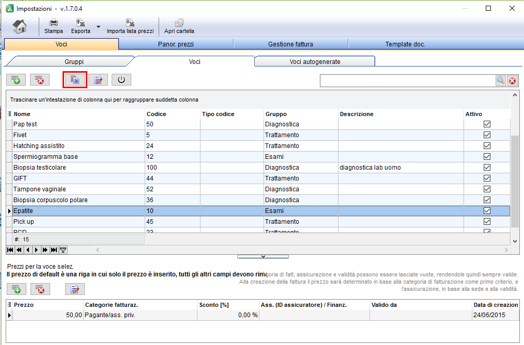Select the top-level Voci tab

(61, 44)
